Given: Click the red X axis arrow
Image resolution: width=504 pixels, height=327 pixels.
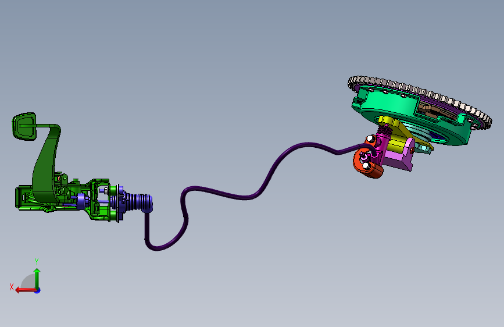Looking at the screenshot, I should coord(25,290).
